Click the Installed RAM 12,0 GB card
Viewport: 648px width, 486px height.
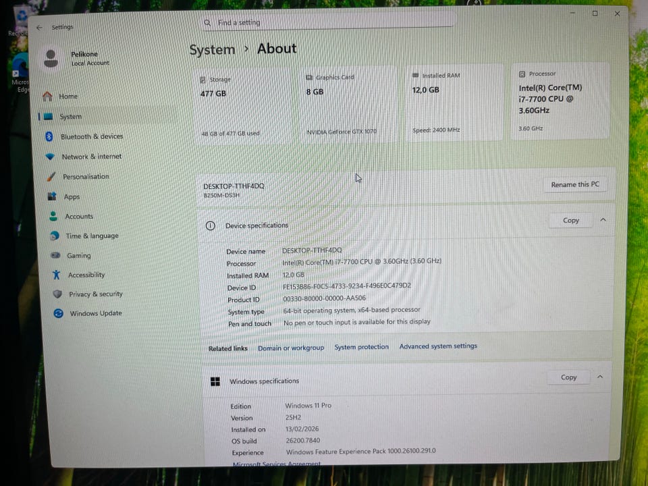pos(455,103)
